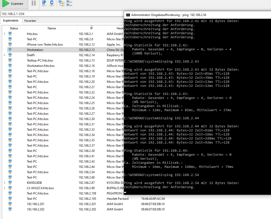Select the fritz.box name entry

[32, 34]
